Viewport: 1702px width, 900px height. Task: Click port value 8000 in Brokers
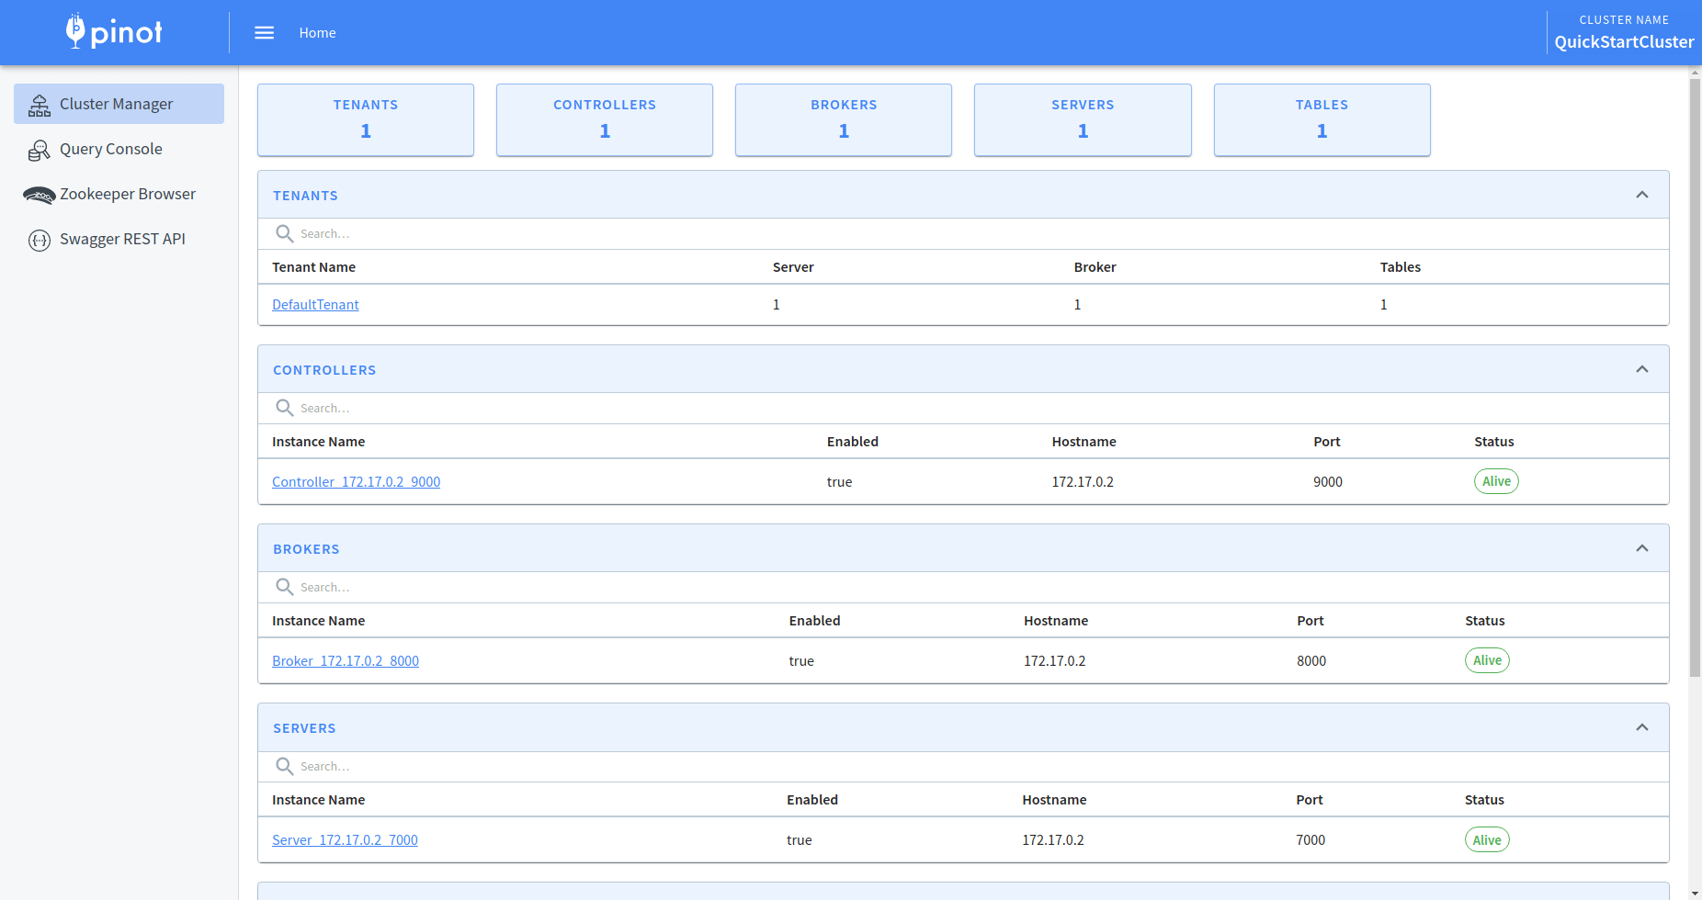1311,661
